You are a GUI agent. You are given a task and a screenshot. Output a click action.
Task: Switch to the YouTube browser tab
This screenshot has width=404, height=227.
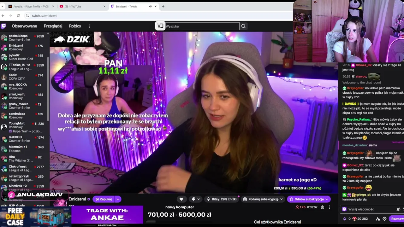tap(82, 6)
